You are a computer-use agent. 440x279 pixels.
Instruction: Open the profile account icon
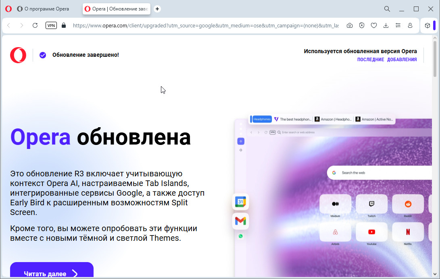point(410,25)
